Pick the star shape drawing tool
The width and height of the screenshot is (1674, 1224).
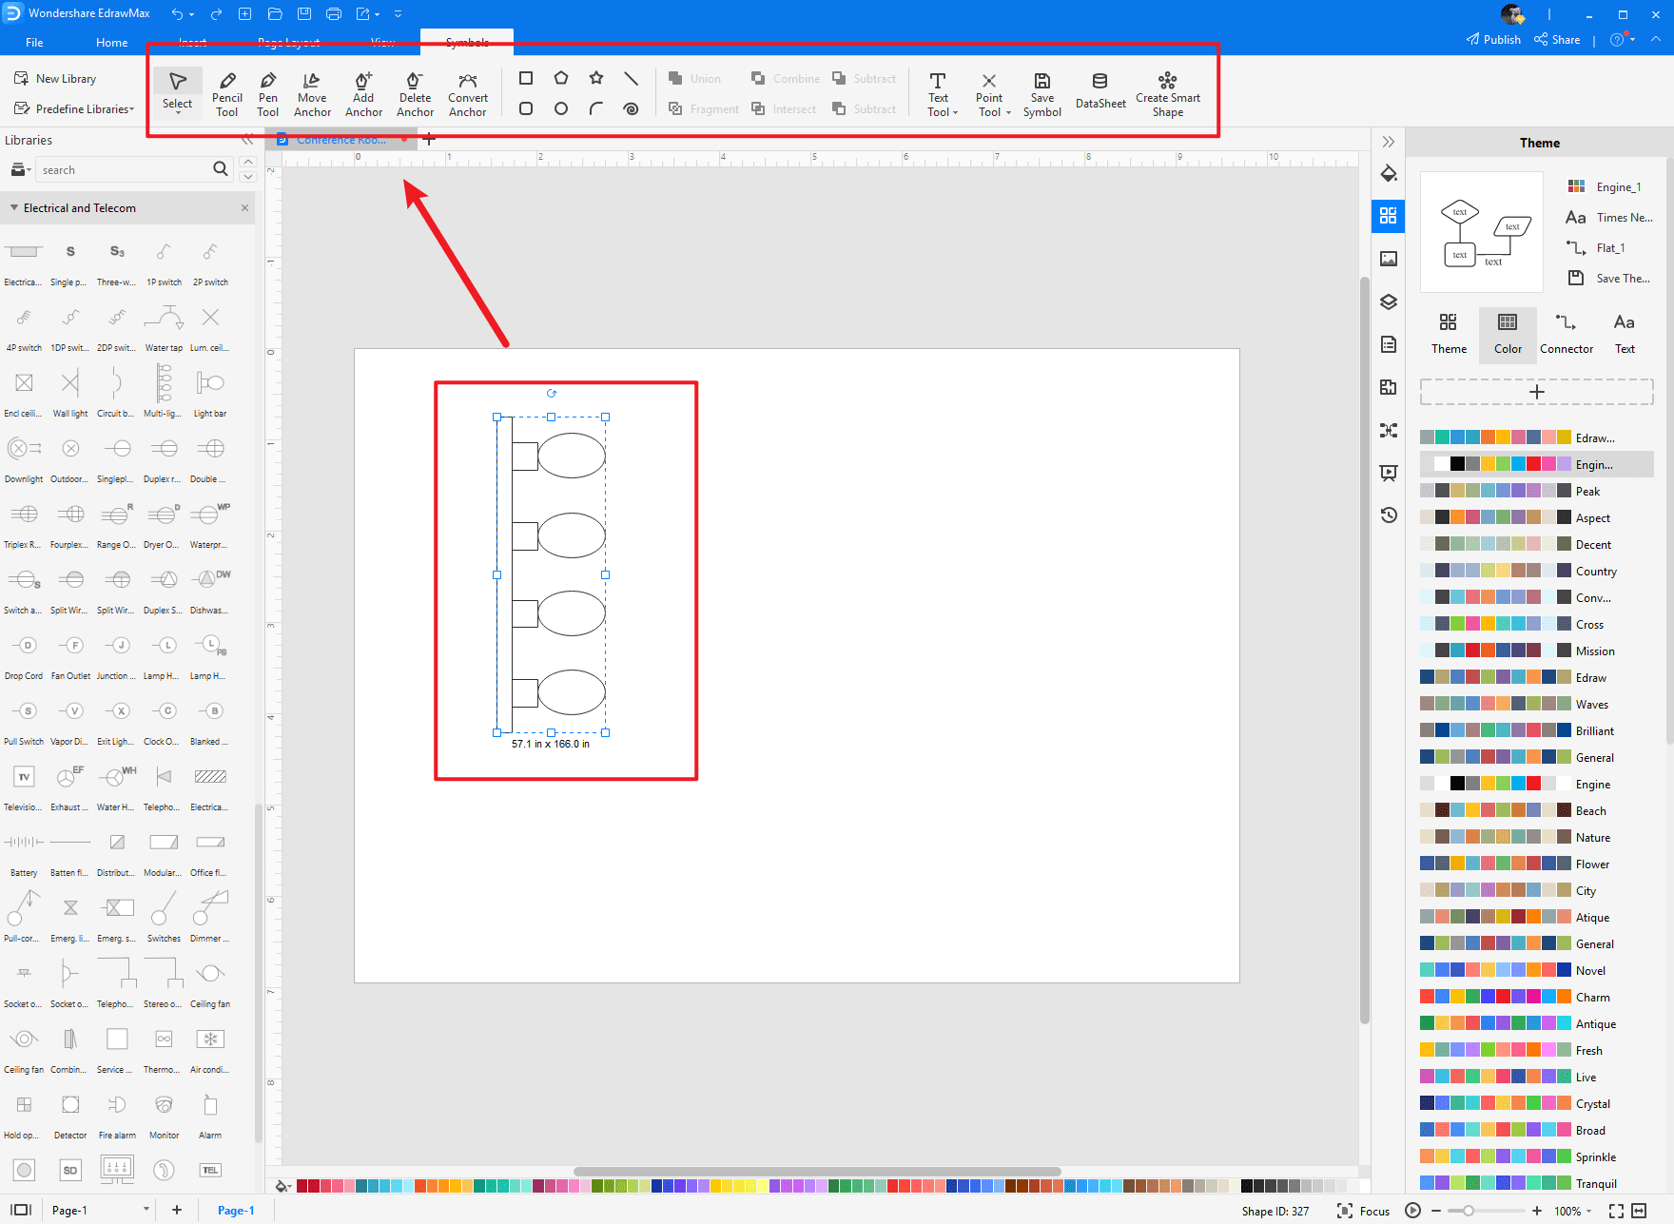coord(596,78)
